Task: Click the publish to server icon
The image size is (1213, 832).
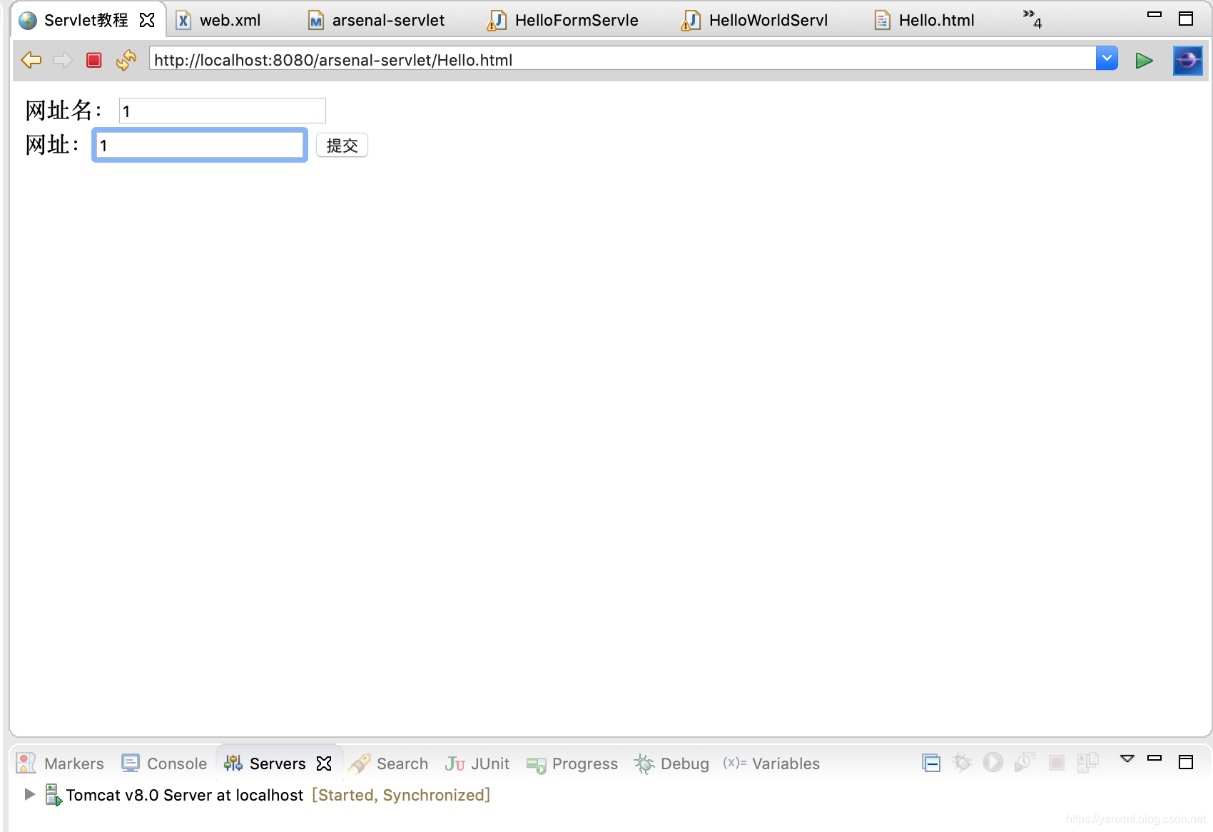Action: 1088,762
